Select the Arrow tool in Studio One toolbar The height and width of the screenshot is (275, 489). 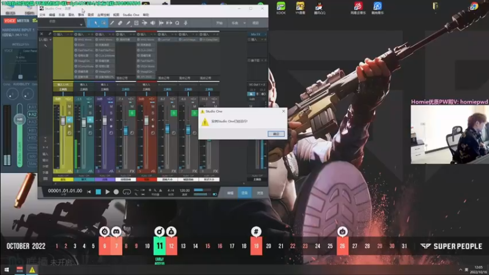(x=96, y=23)
